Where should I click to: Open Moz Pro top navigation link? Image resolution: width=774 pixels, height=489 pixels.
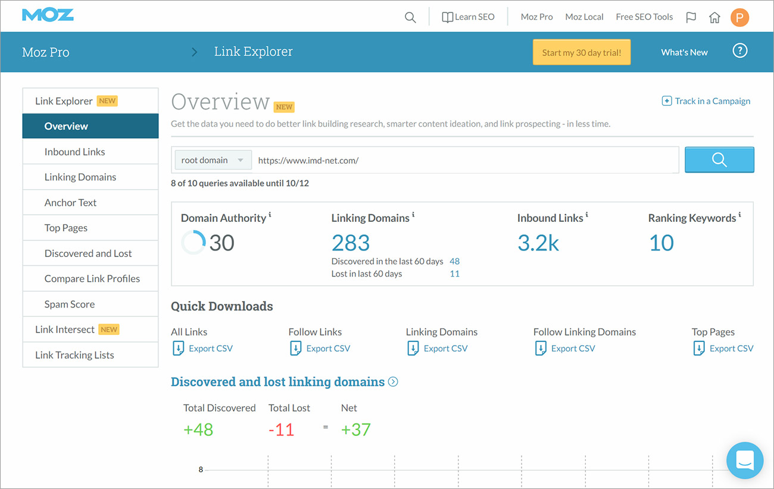pos(536,17)
